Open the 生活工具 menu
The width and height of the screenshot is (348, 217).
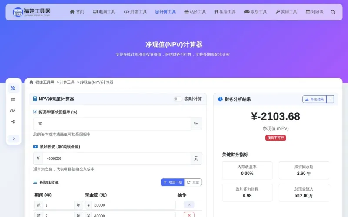coord(225,12)
